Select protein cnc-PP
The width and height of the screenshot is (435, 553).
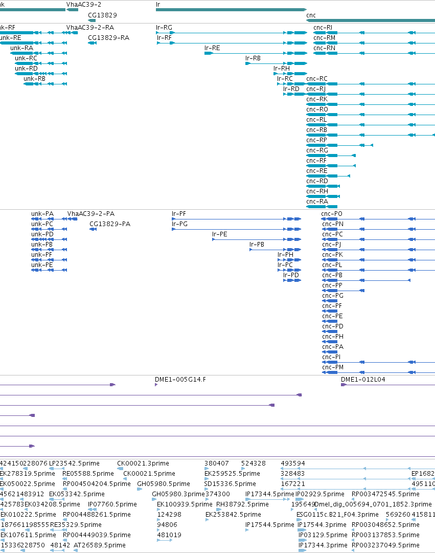coord(332,285)
